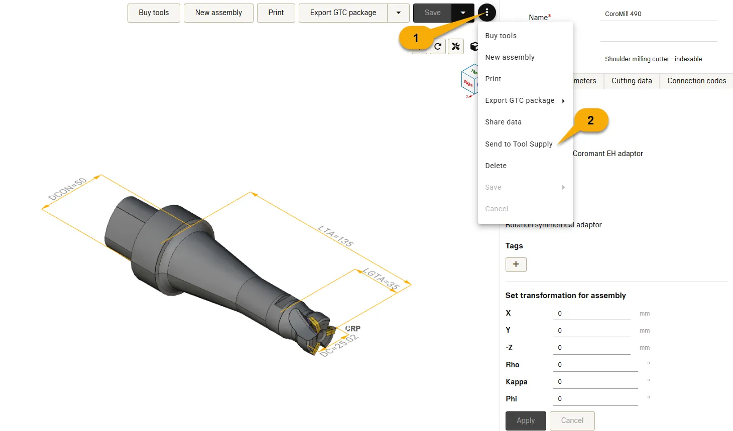Expand the Export GTC package submenu
Viewport: 733px width, 431px height.
coord(525,100)
